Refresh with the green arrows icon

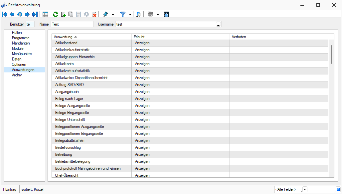pos(56,14)
